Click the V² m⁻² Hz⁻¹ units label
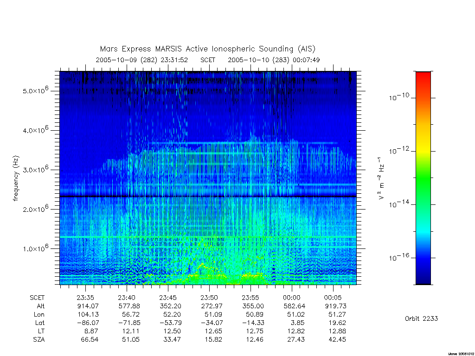The width and height of the screenshot is (475, 356). click(381, 178)
